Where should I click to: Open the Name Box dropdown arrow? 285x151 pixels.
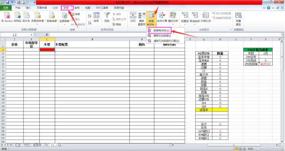click(31, 35)
